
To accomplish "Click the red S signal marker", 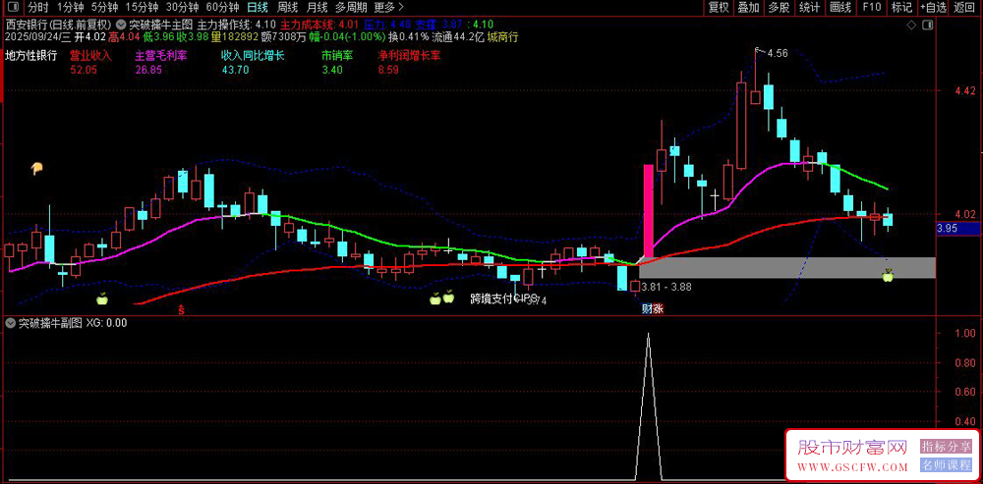I will [182, 308].
